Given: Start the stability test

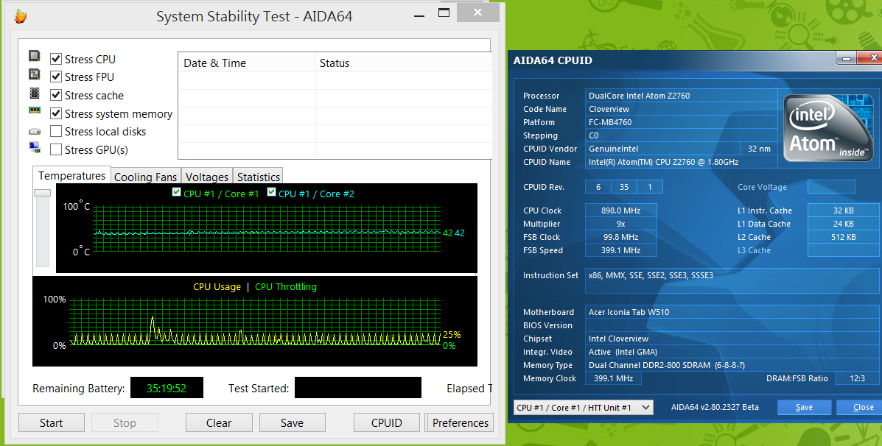Looking at the screenshot, I should pos(51,423).
